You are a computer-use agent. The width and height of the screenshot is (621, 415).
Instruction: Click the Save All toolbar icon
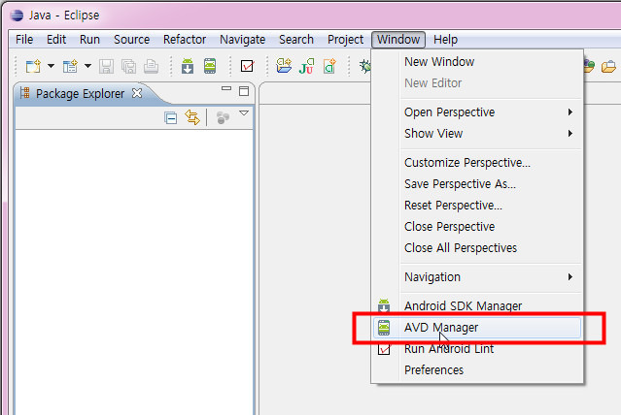coord(128,66)
